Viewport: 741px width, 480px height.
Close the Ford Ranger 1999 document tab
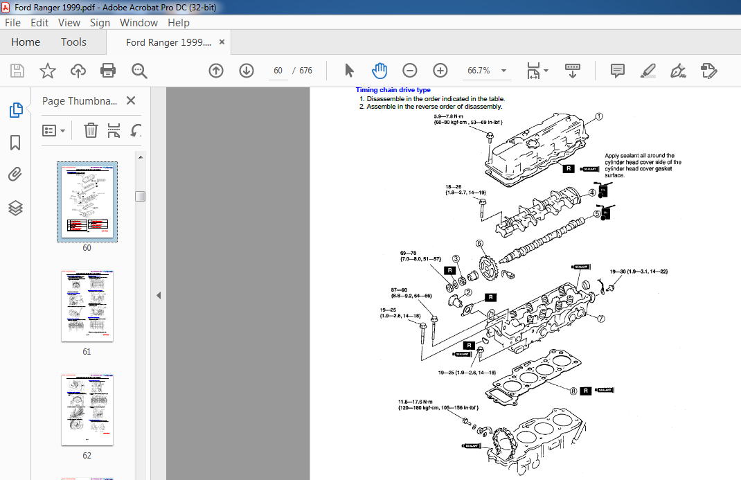[x=222, y=42]
